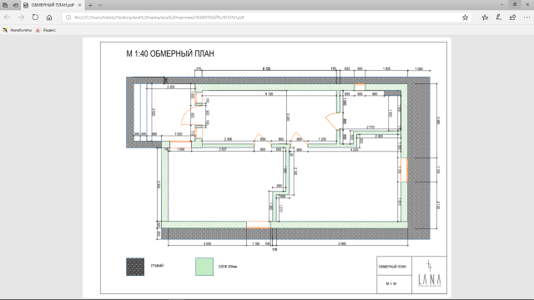534x300 pixels.
Task: Go to the browser home page
Action: point(49,17)
